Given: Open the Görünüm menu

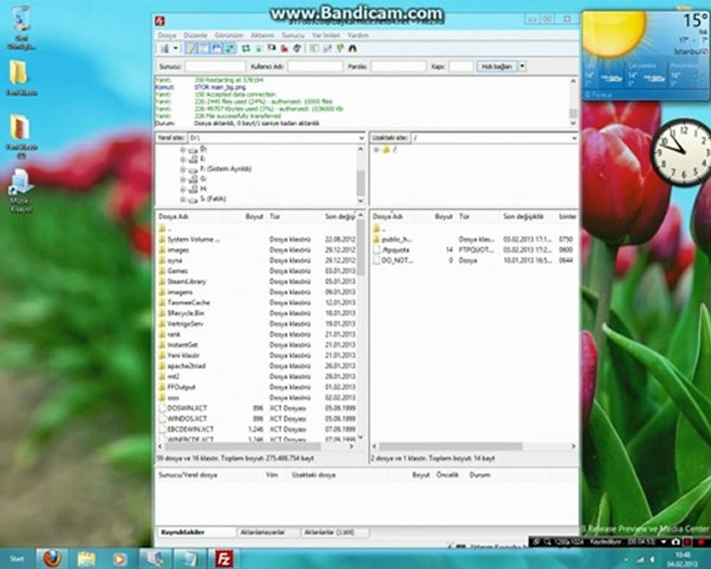Looking at the screenshot, I should point(229,35).
